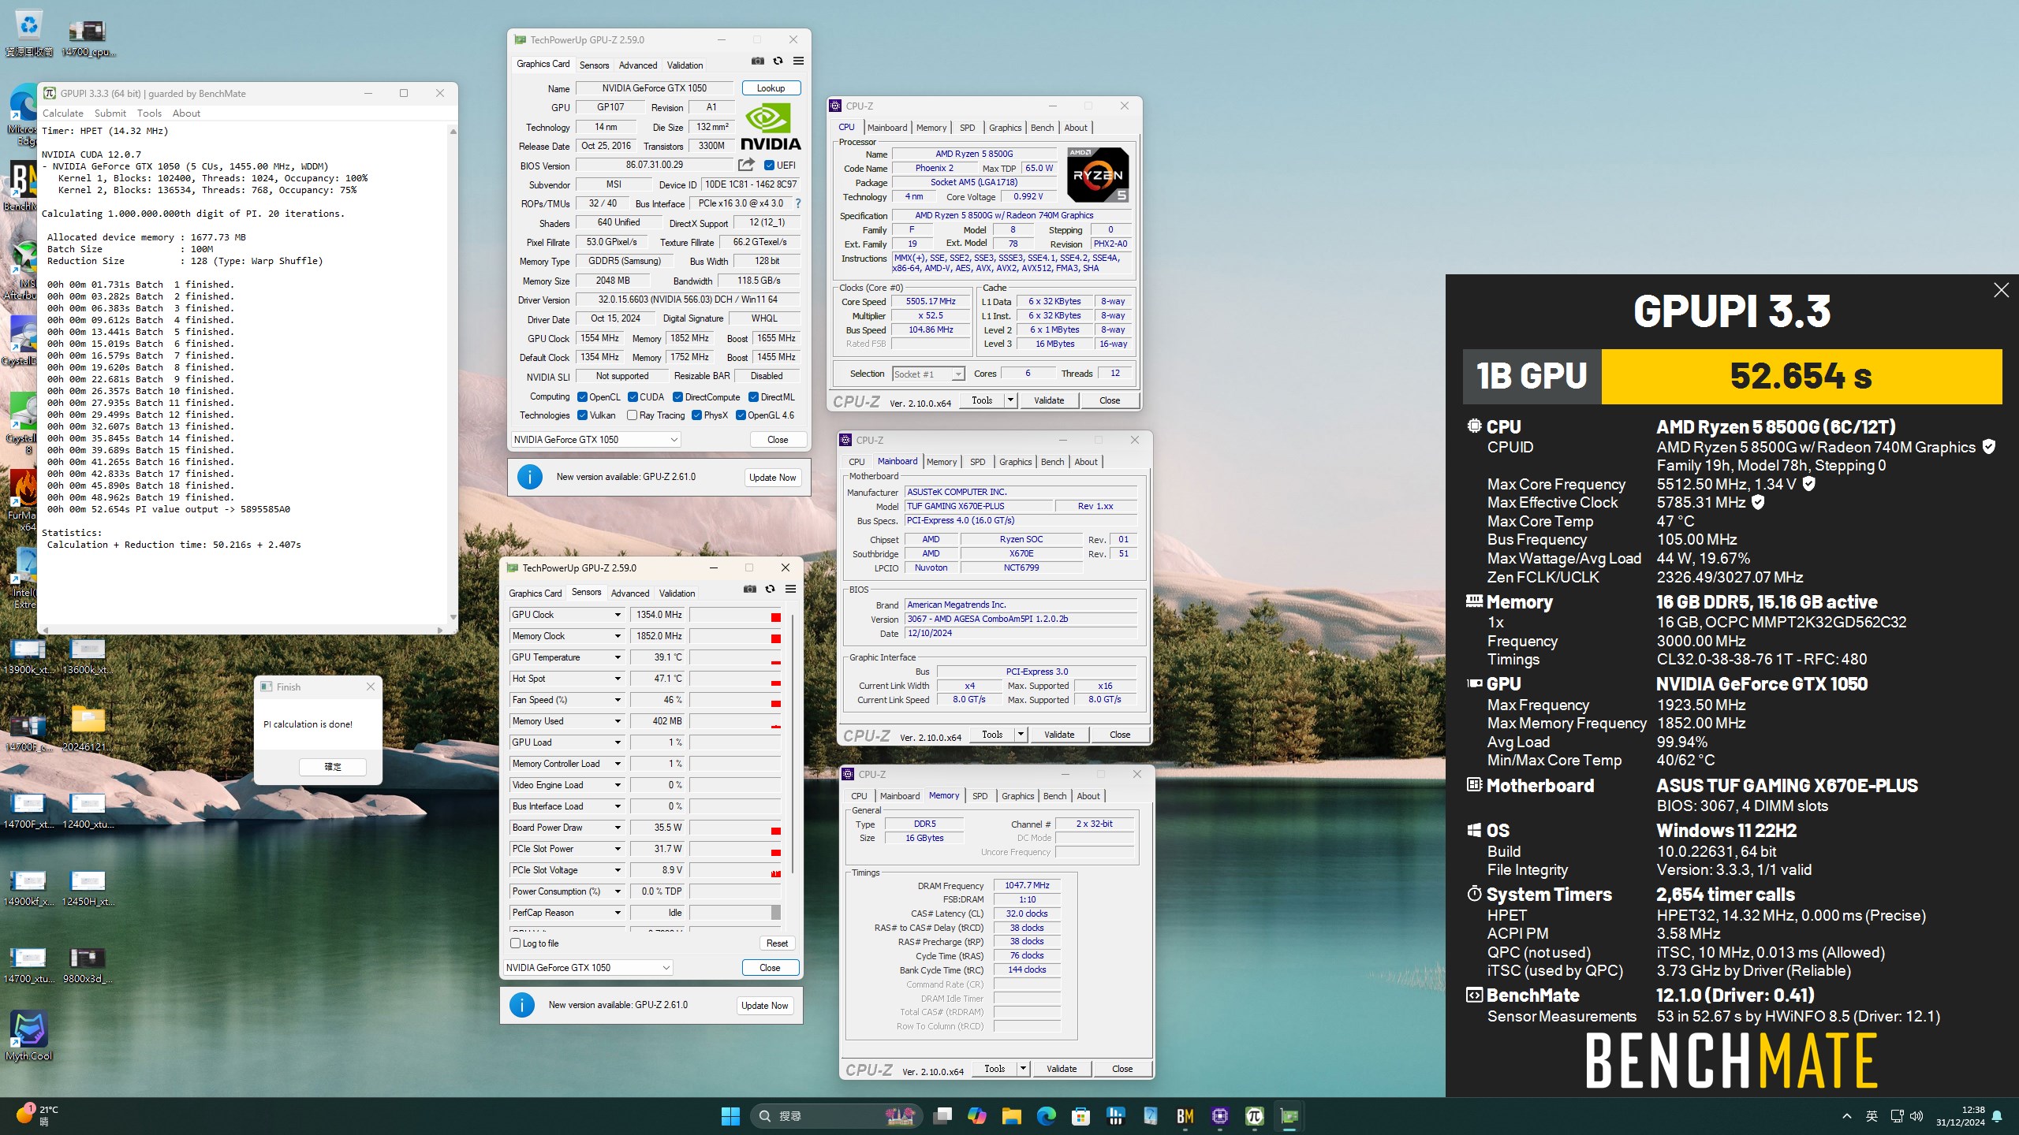This screenshot has width=2019, height=1135.
Task: Click the GPUPI output vertical scrollbar
Action: [x=453, y=374]
